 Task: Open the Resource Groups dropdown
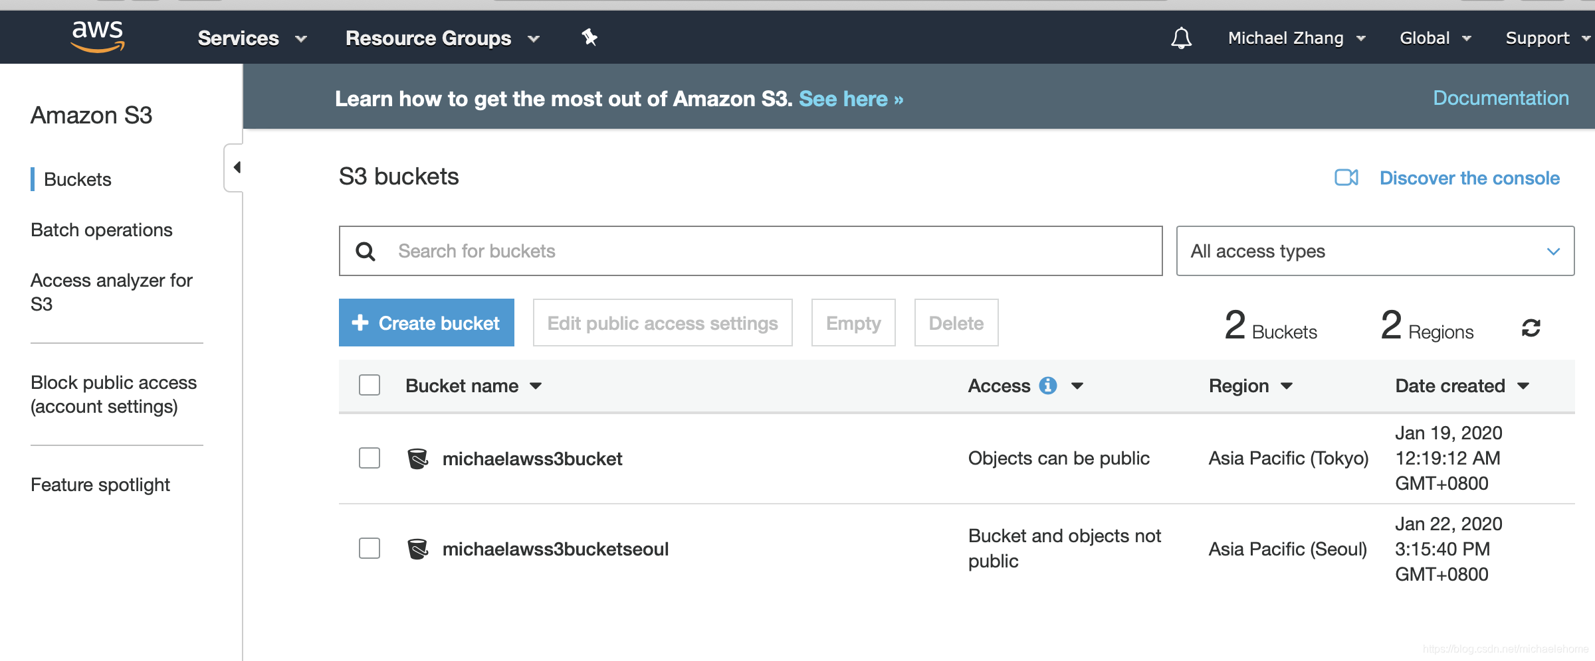[443, 38]
